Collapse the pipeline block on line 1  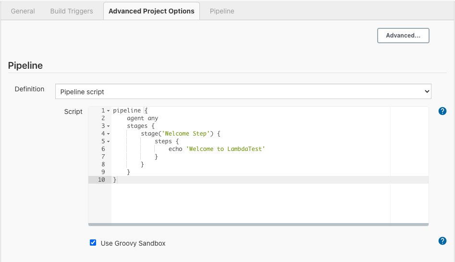pyautogui.click(x=109, y=111)
